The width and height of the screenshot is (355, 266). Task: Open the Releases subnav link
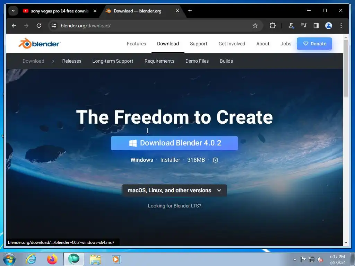tap(71, 61)
